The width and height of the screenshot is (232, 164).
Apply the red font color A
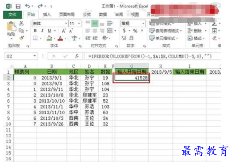(x=60, y=38)
